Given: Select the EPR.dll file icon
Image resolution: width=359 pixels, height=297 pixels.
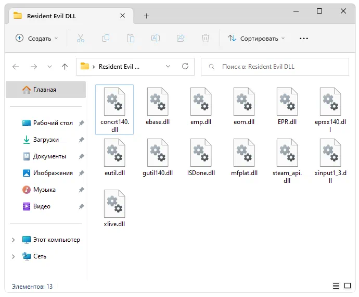Looking at the screenshot, I should 287,102.
